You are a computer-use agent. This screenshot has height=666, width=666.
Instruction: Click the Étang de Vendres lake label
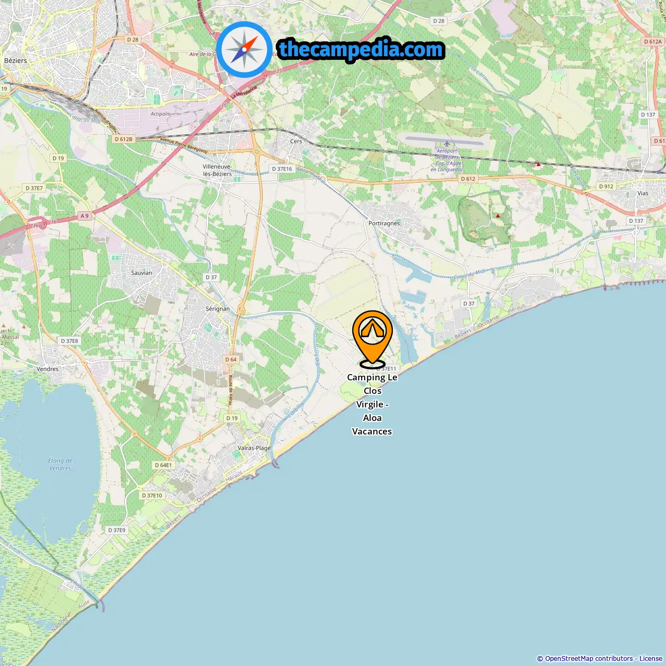60,464
